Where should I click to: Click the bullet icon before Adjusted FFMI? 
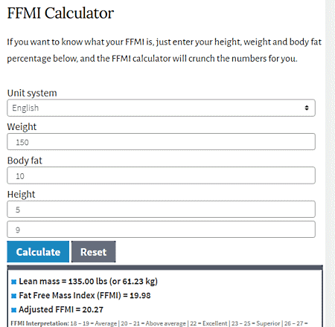14,310
